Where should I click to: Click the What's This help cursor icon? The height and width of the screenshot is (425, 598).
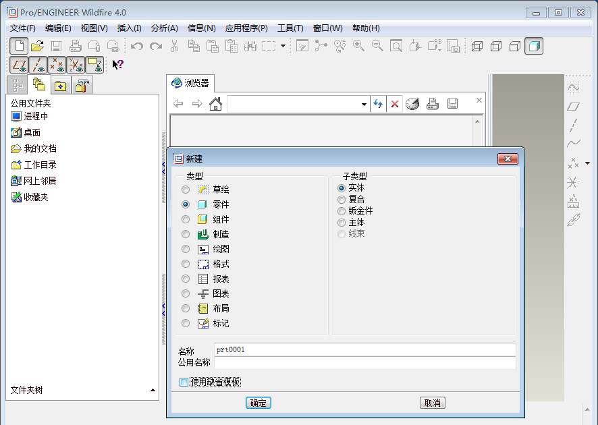[117, 64]
